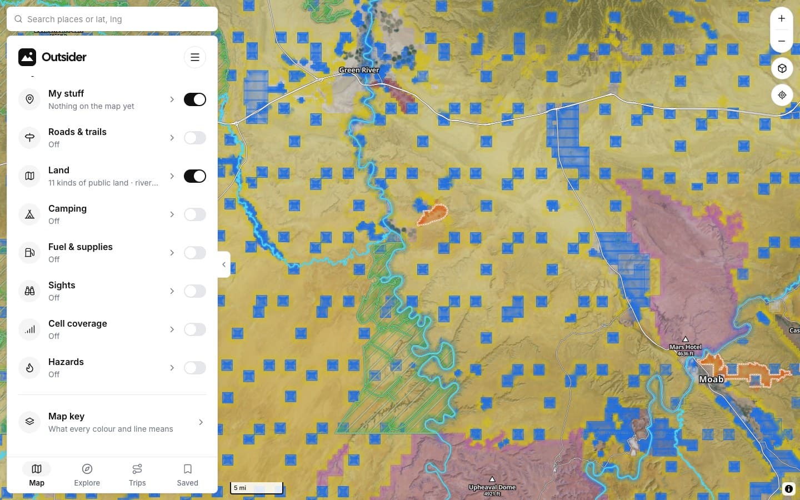
Task: Collapse the side panel
Action: tap(224, 264)
